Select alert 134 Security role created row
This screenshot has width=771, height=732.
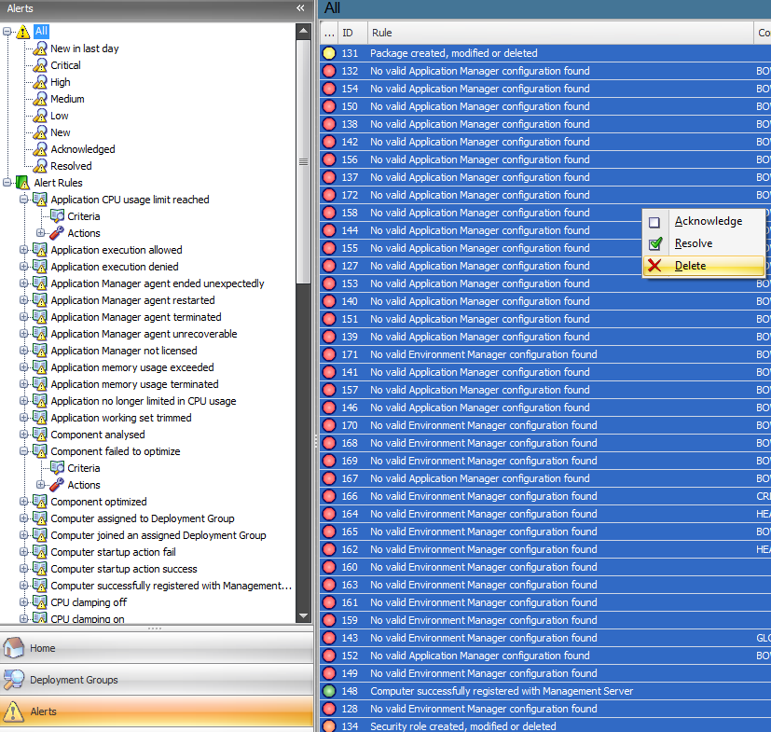(x=545, y=726)
